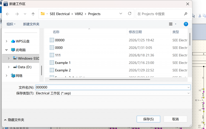206x129 pixels.
Task: Expand WPS云盘 tree node
Action: 7,41
